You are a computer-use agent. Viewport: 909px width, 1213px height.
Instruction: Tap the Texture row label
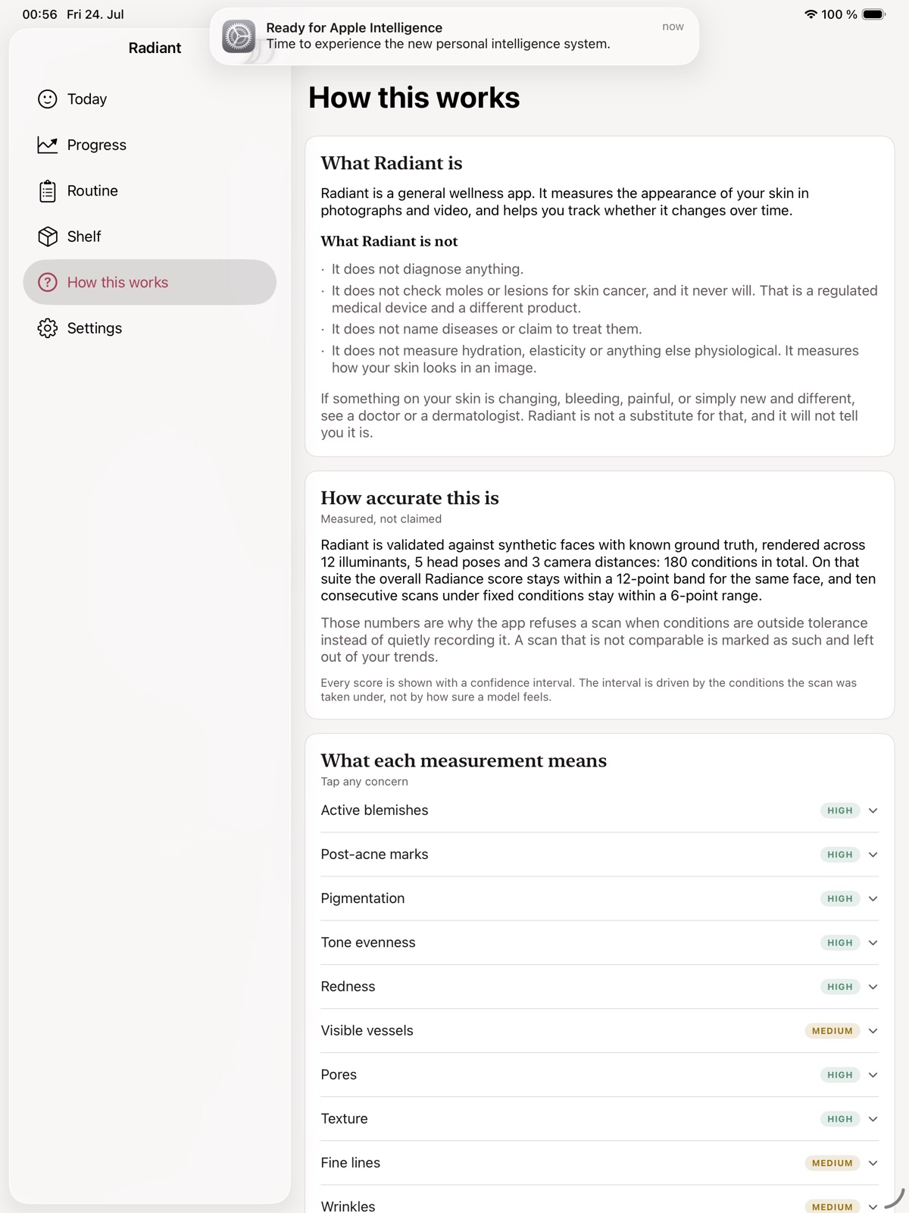pyautogui.click(x=344, y=1118)
